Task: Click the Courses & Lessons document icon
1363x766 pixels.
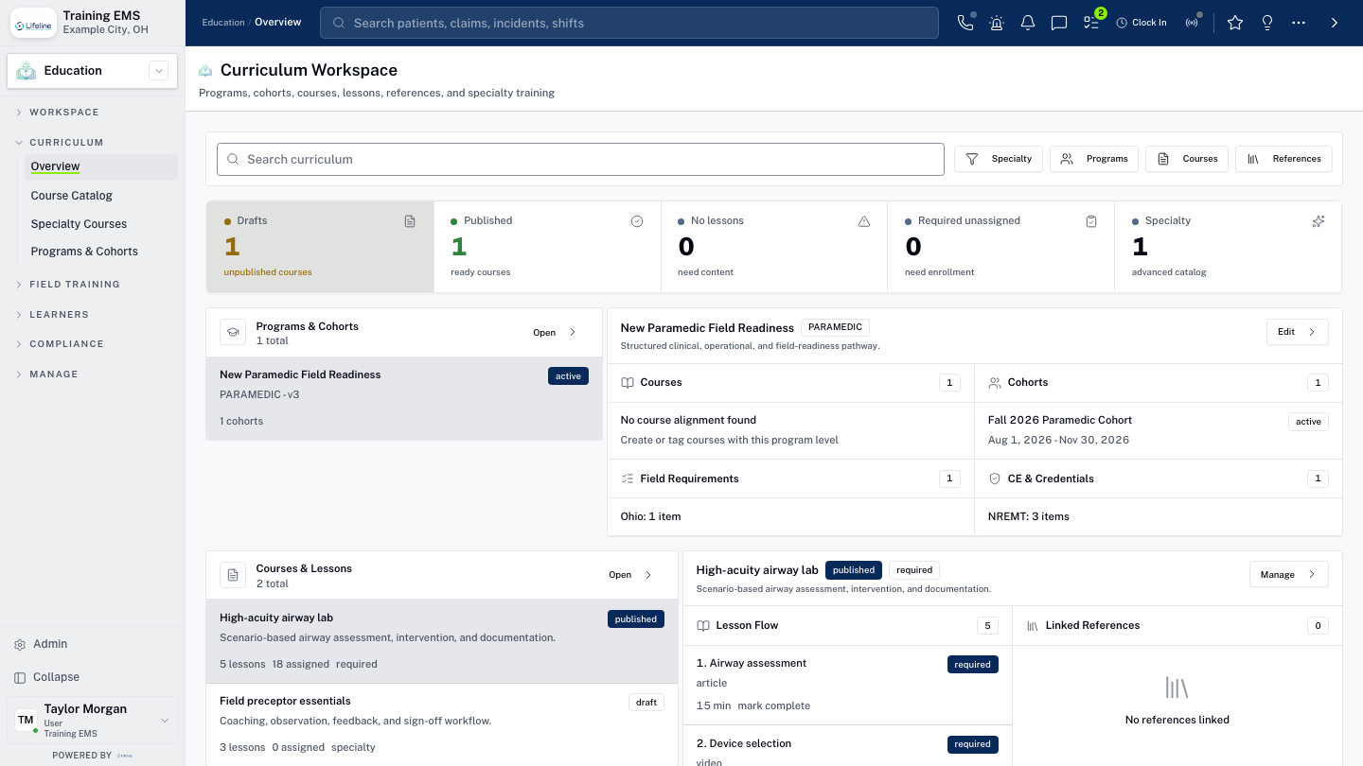Action: [233, 574]
